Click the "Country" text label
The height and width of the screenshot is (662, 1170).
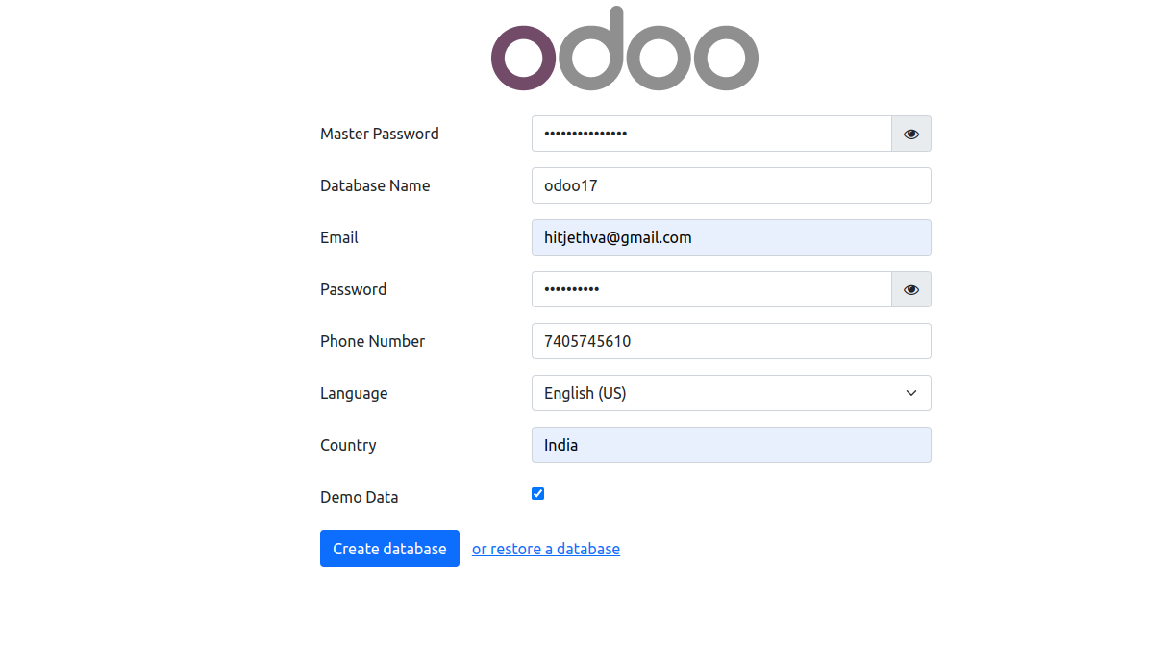(348, 445)
